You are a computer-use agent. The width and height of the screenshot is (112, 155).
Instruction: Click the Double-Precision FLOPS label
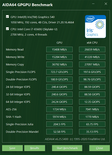point(21,79)
